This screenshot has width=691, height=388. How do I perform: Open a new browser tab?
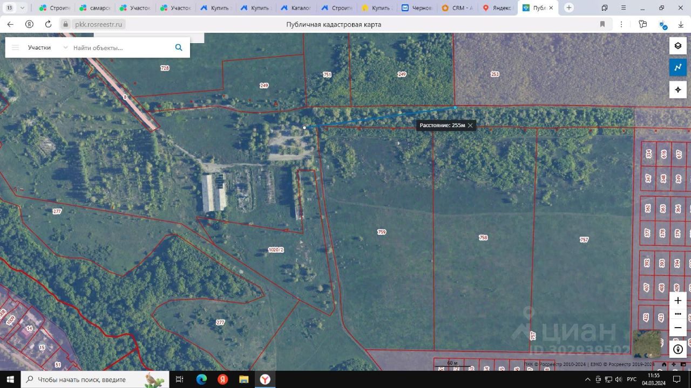tap(568, 8)
